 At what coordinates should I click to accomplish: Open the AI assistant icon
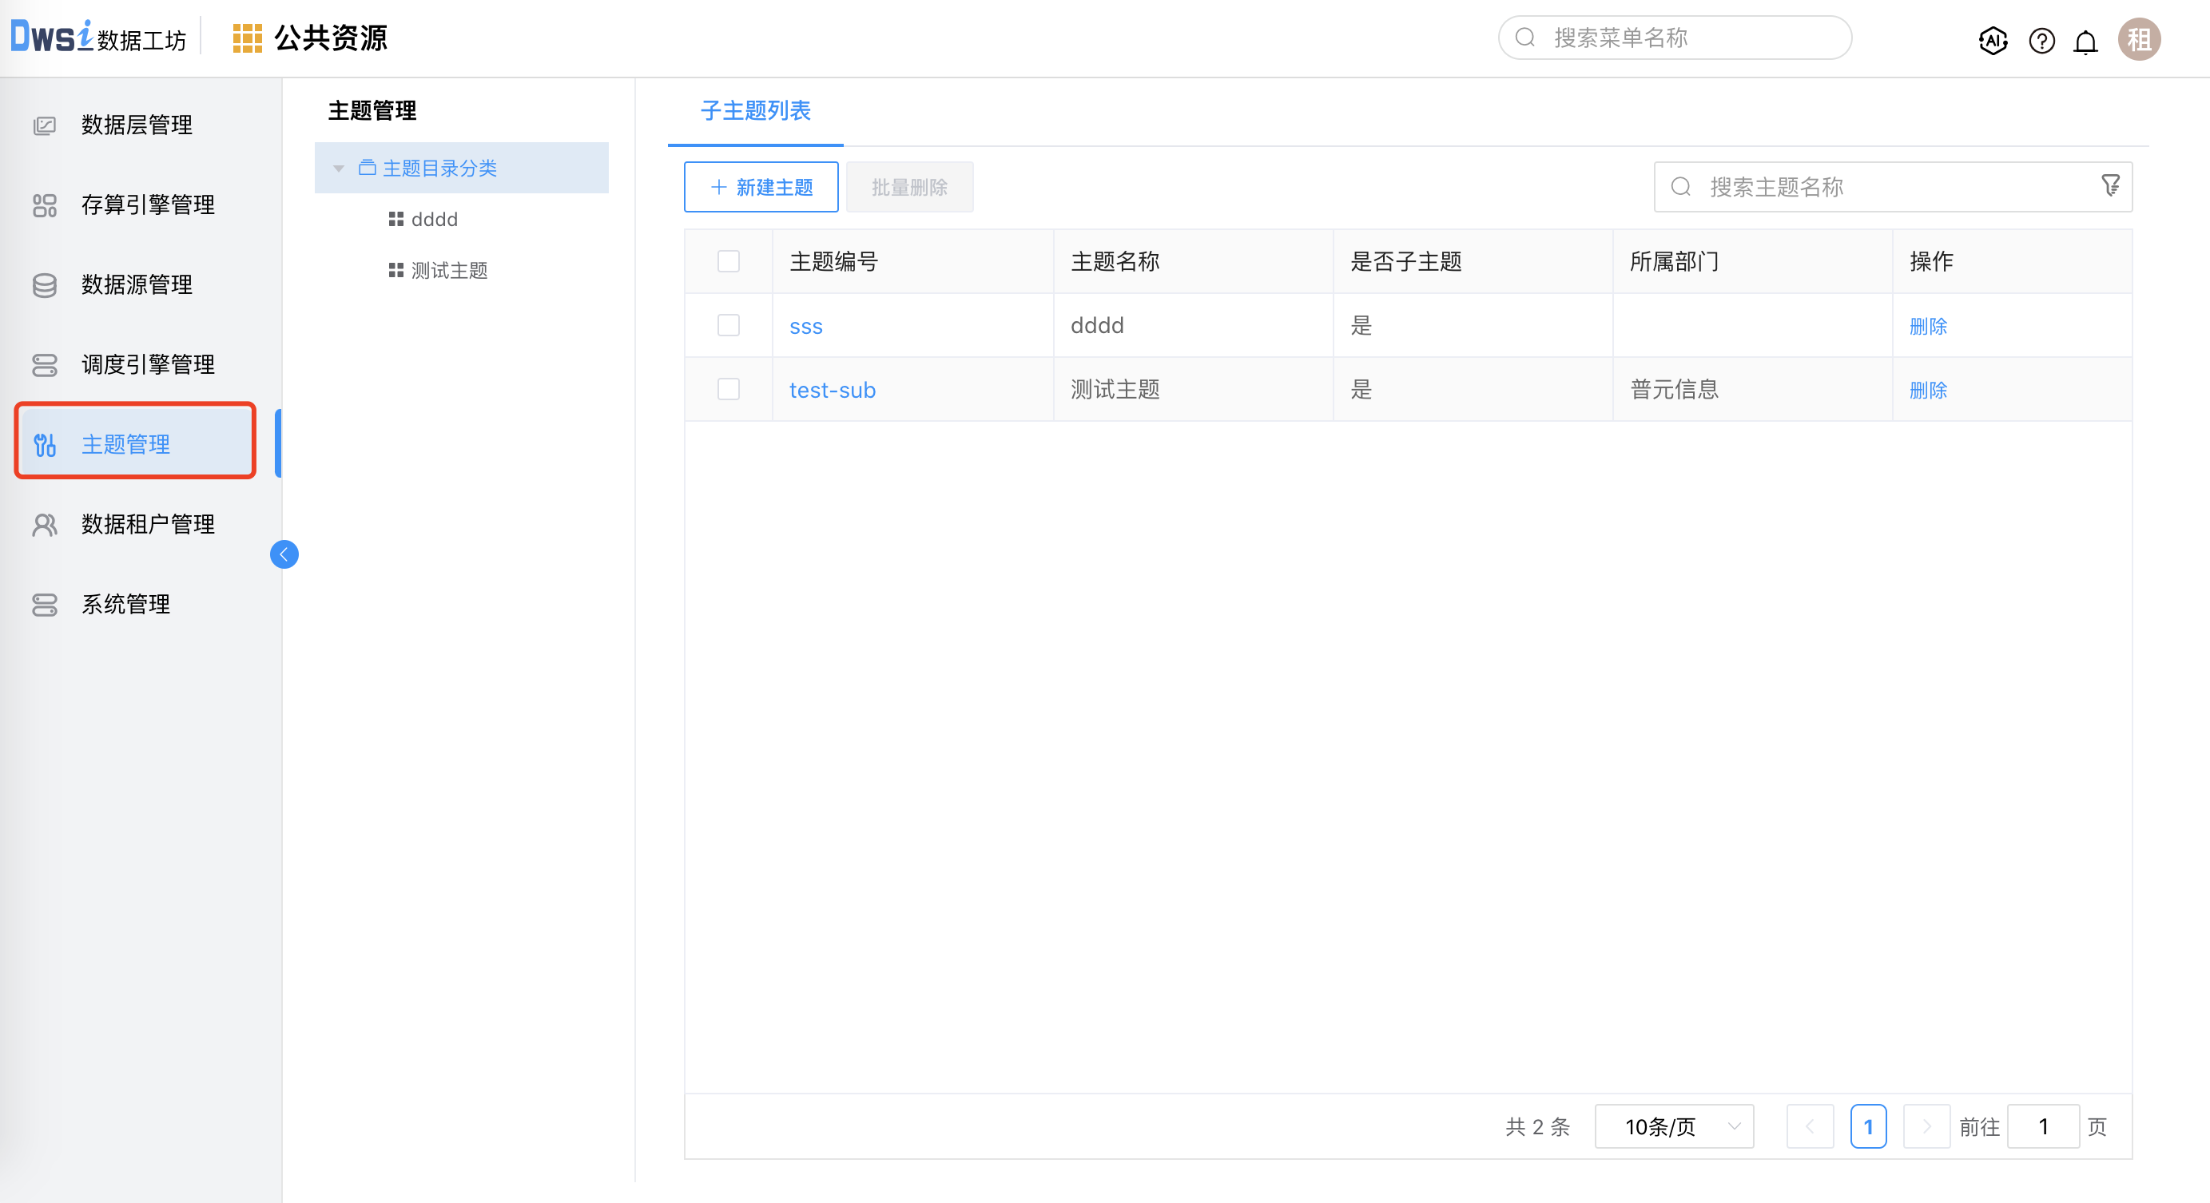click(x=1993, y=39)
